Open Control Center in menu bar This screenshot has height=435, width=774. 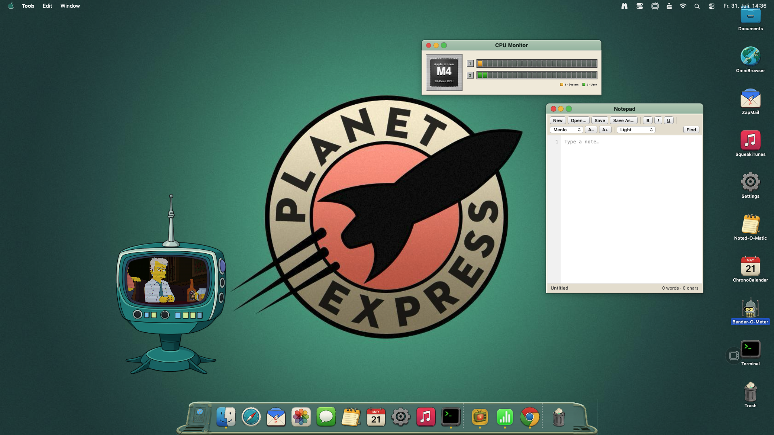712,6
